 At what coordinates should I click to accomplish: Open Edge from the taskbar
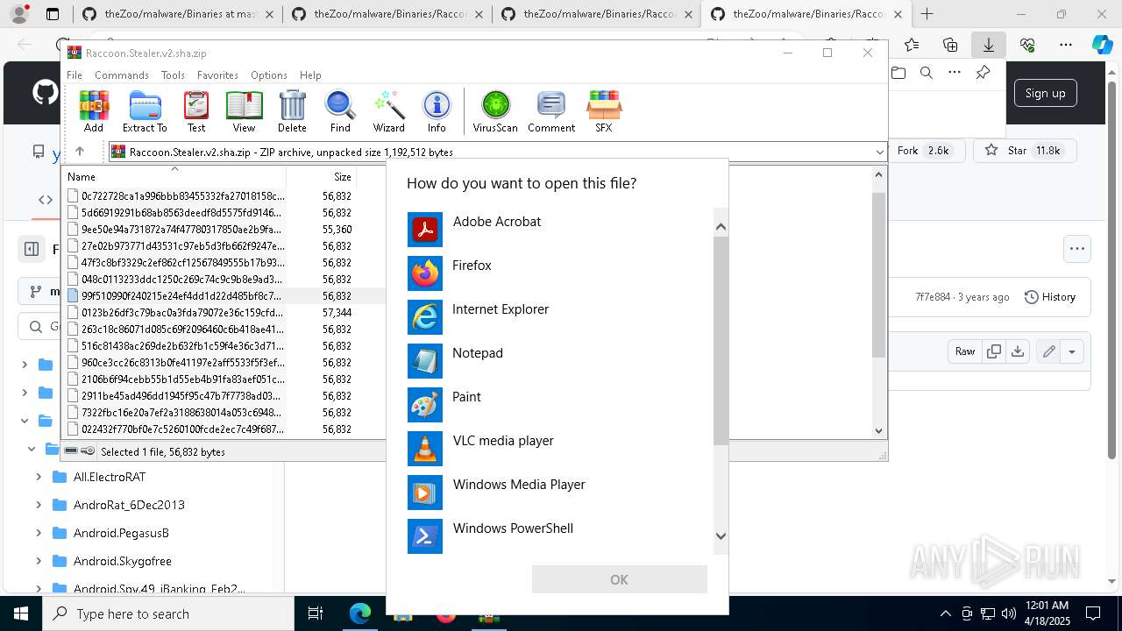pos(360,613)
